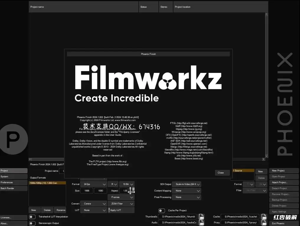This screenshot has height=226, width=300.
Task: Open the SDI Output dropdown
Action: pyautogui.click(x=186, y=184)
